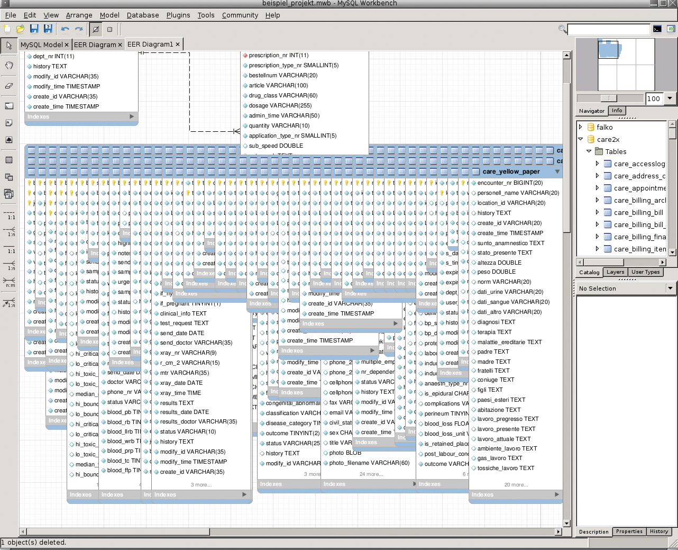
Task: Open the History tab
Action: (x=659, y=531)
